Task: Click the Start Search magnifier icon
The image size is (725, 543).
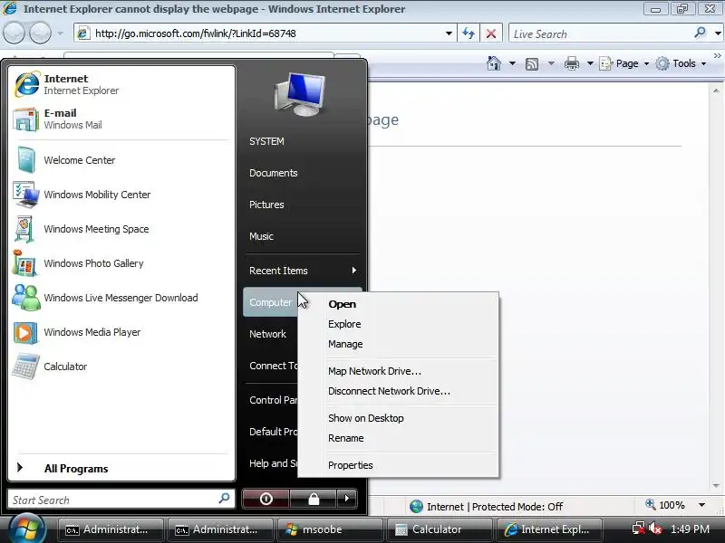Action: click(224, 499)
